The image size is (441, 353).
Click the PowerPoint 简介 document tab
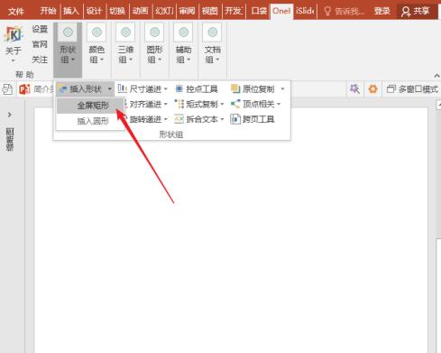[36, 89]
